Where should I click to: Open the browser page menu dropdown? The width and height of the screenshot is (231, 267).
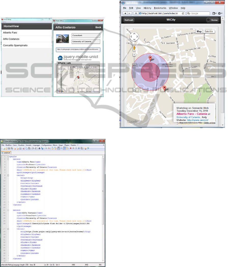click(x=214, y=13)
